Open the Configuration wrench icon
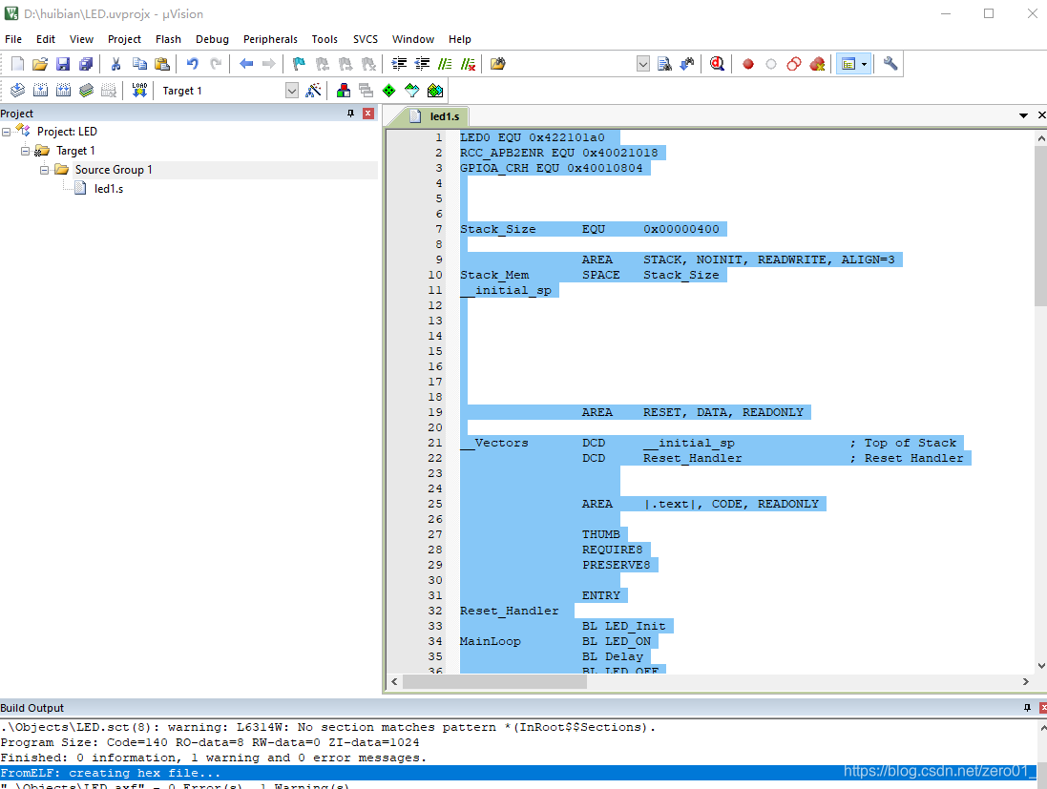Screen dimensions: 1047x789 890,64
